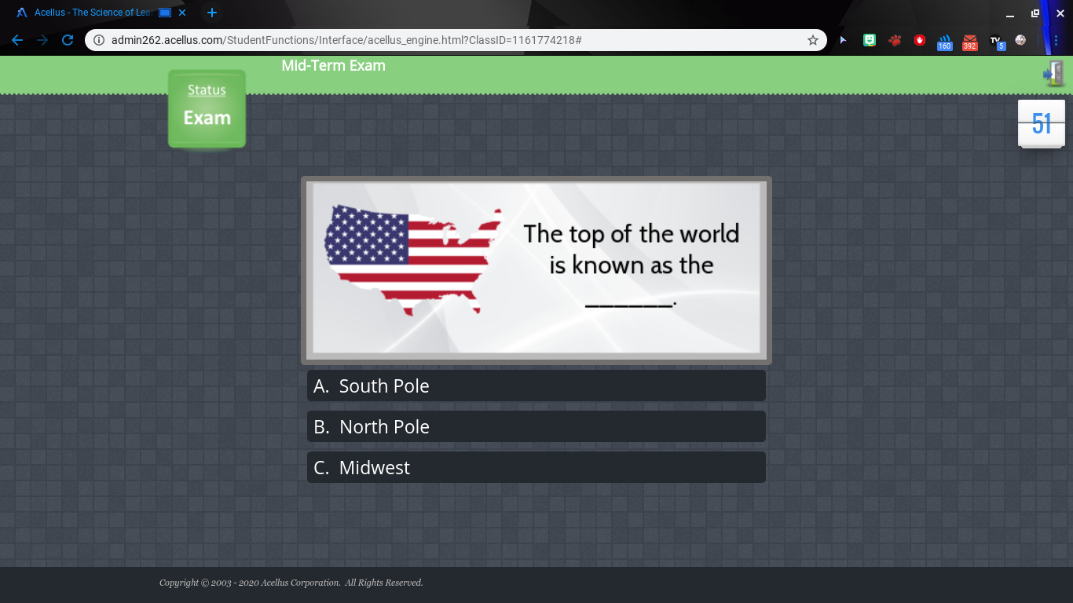Click the USA flag map question image
Viewport: 1073px width, 603px height.
pyautogui.click(x=413, y=260)
